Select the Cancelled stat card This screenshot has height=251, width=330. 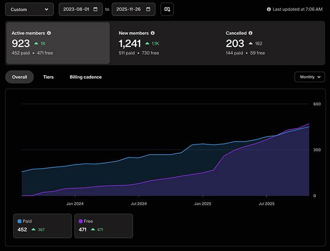272,43
